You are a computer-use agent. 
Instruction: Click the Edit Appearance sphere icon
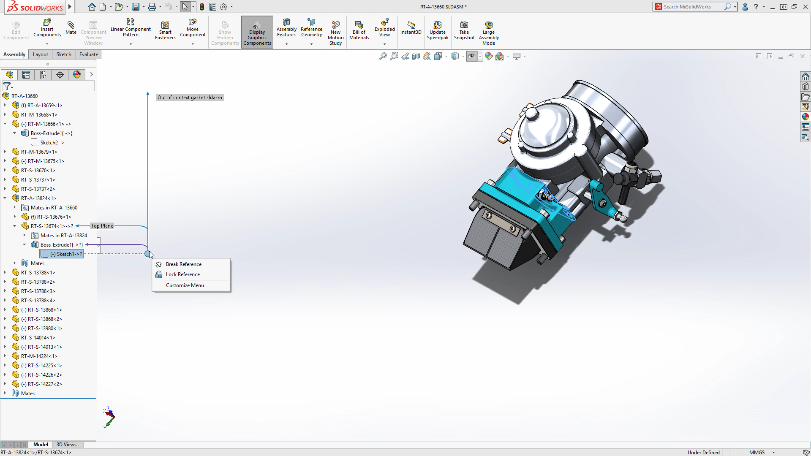point(489,56)
